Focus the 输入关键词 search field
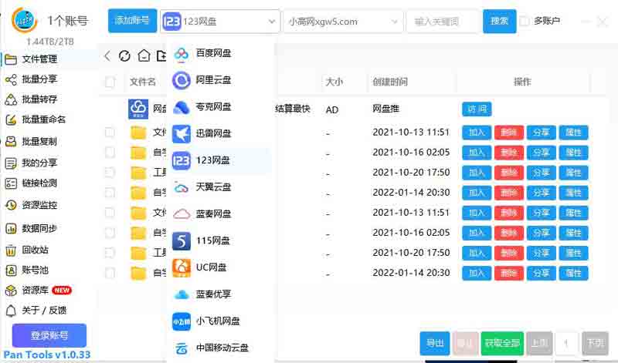 pyautogui.click(x=442, y=22)
